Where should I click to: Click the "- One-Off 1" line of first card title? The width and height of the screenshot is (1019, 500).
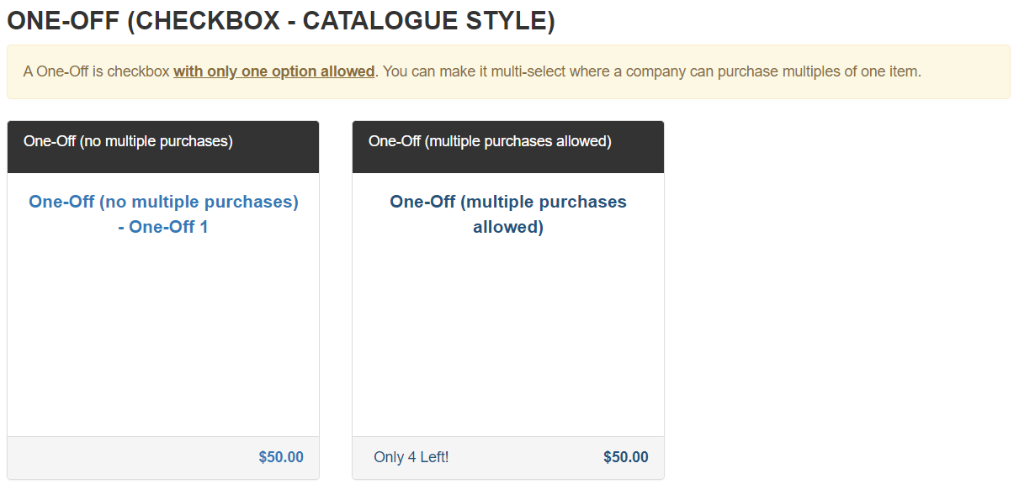pyautogui.click(x=163, y=227)
